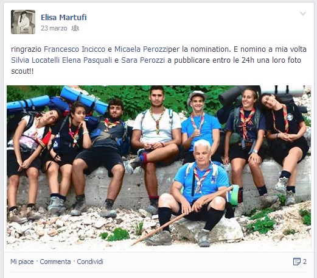Viewport: 317px width, 278px height.
Task: Open the scout group photo
Action: pyautogui.click(x=159, y=168)
